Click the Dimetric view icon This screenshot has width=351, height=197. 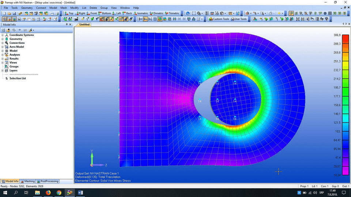tap(156, 13)
